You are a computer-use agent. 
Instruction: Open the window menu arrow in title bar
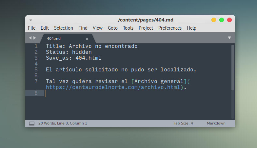click(x=31, y=20)
